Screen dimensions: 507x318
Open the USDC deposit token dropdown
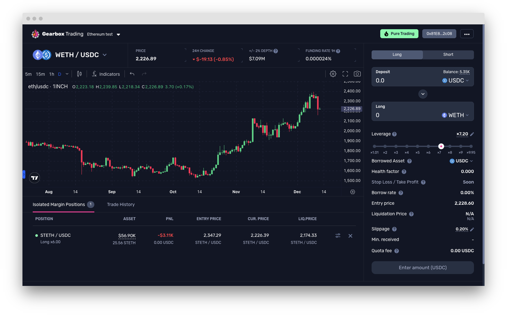tap(456, 81)
